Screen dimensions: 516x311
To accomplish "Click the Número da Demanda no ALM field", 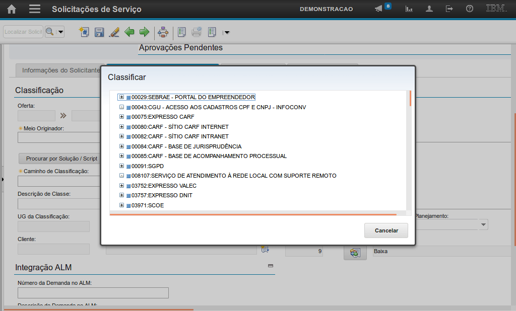I will (x=93, y=293).
